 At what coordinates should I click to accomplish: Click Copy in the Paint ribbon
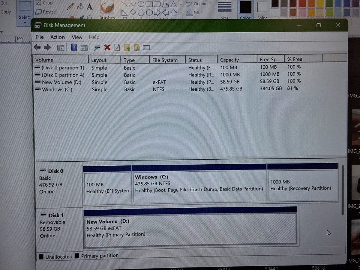pos(6,12)
